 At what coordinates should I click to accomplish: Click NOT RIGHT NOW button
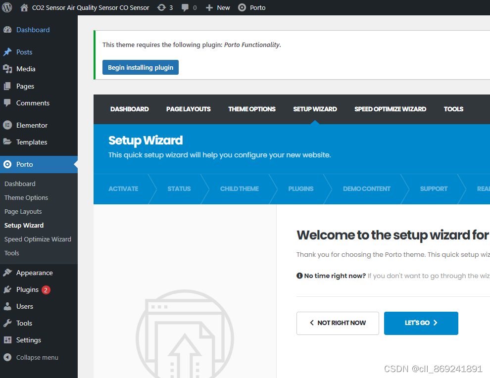pyautogui.click(x=338, y=323)
